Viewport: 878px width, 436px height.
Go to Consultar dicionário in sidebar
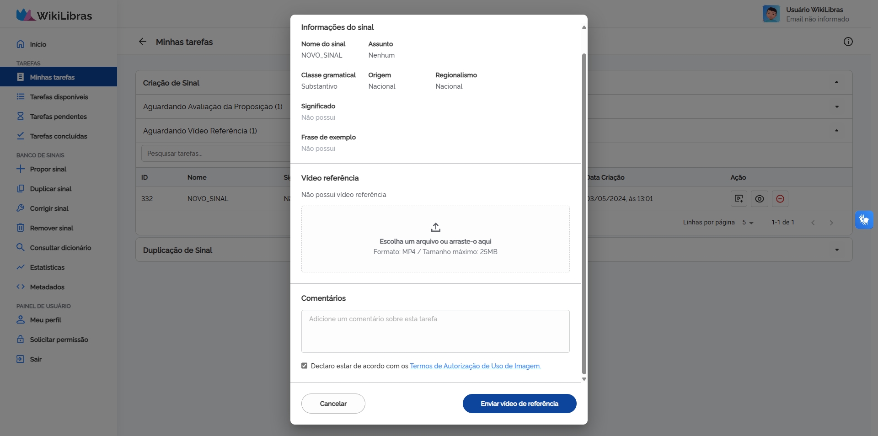(x=60, y=248)
